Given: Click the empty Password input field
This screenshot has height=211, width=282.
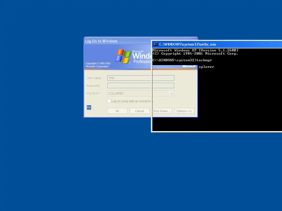Looking at the screenshot, I should pyautogui.click(x=141, y=85).
